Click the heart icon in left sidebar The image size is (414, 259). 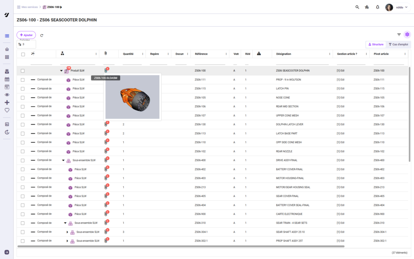[7, 110]
